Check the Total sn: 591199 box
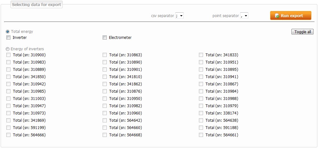The width and height of the screenshot is (318, 148). pyautogui.click(x=9, y=128)
